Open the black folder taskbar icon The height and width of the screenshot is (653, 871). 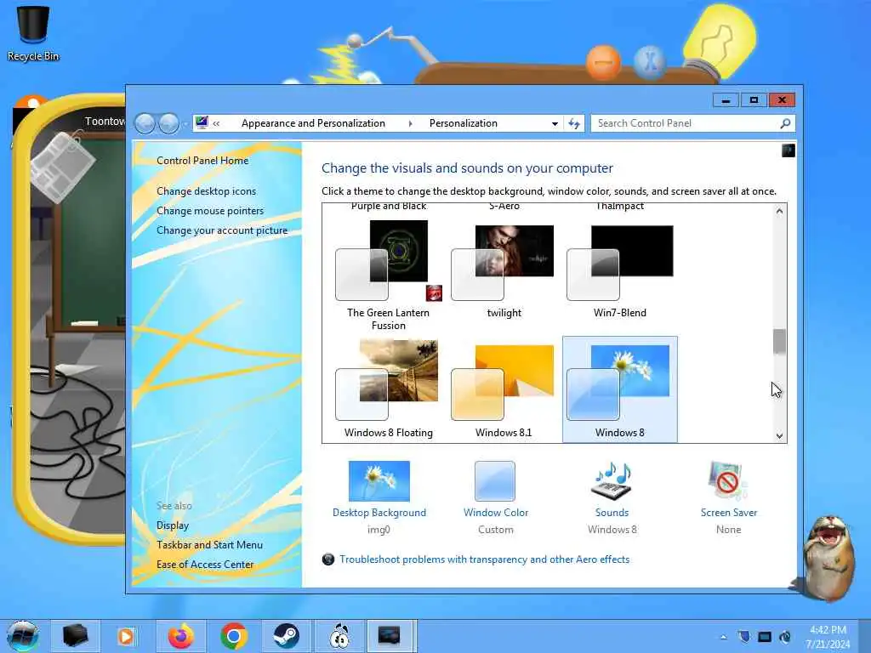[75, 636]
